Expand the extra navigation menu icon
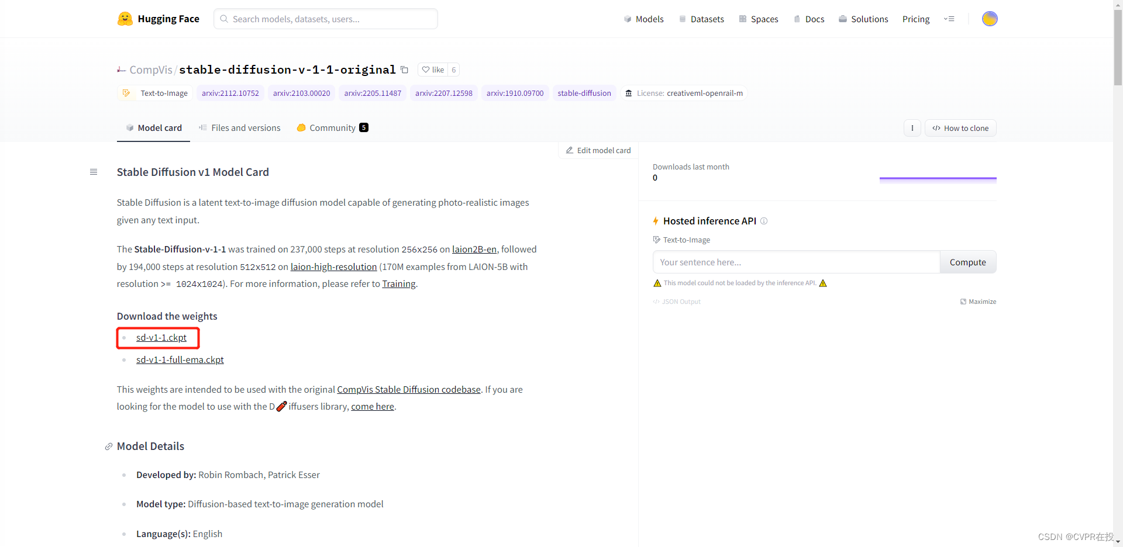The height and width of the screenshot is (547, 1123). tap(949, 19)
